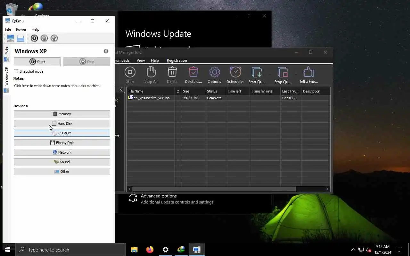This screenshot has height=256, width=410.
Task: Open the Scheduler clock icon
Action: 235,75
